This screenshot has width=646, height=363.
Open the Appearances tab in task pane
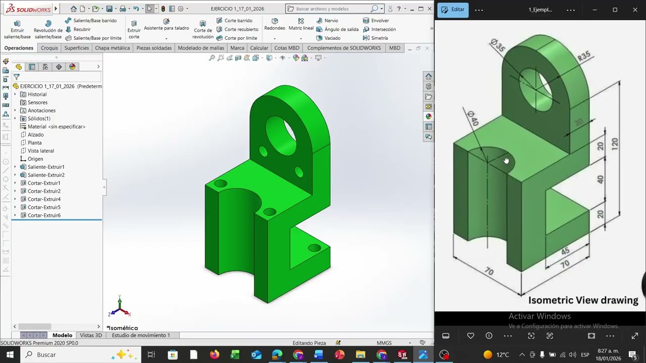point(428,116)
